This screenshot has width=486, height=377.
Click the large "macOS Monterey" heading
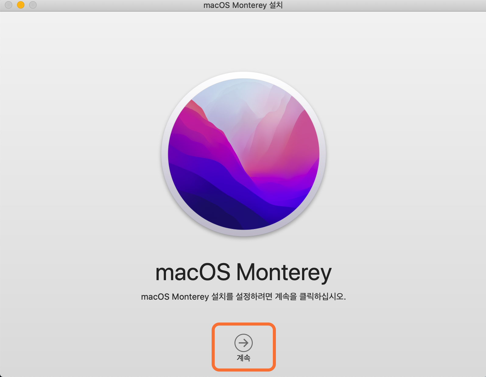[x=243, y=272]
